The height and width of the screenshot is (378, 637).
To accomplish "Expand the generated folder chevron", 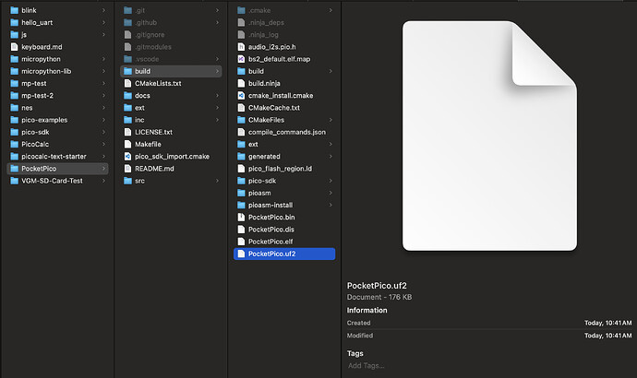I will tap(331, 156).
